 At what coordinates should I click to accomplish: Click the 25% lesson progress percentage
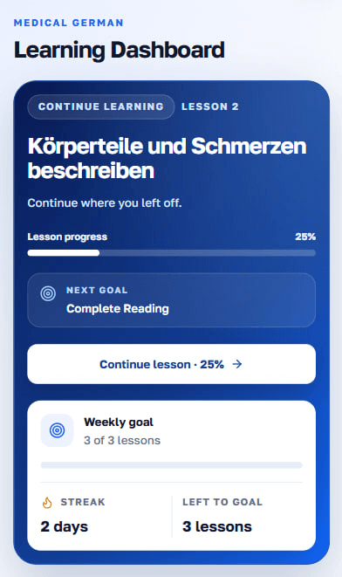(305, 237)
